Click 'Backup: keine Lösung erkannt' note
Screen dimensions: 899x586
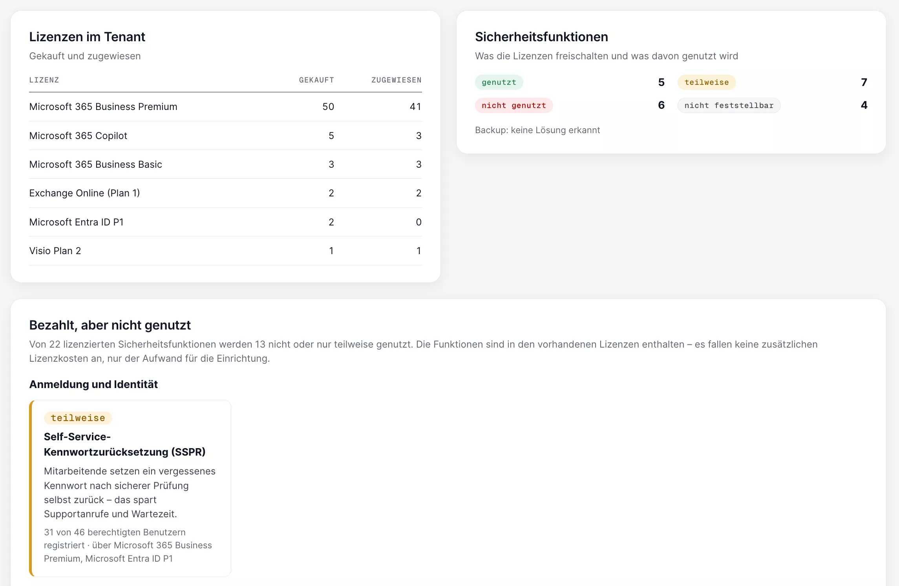click(x=537, y=130)
